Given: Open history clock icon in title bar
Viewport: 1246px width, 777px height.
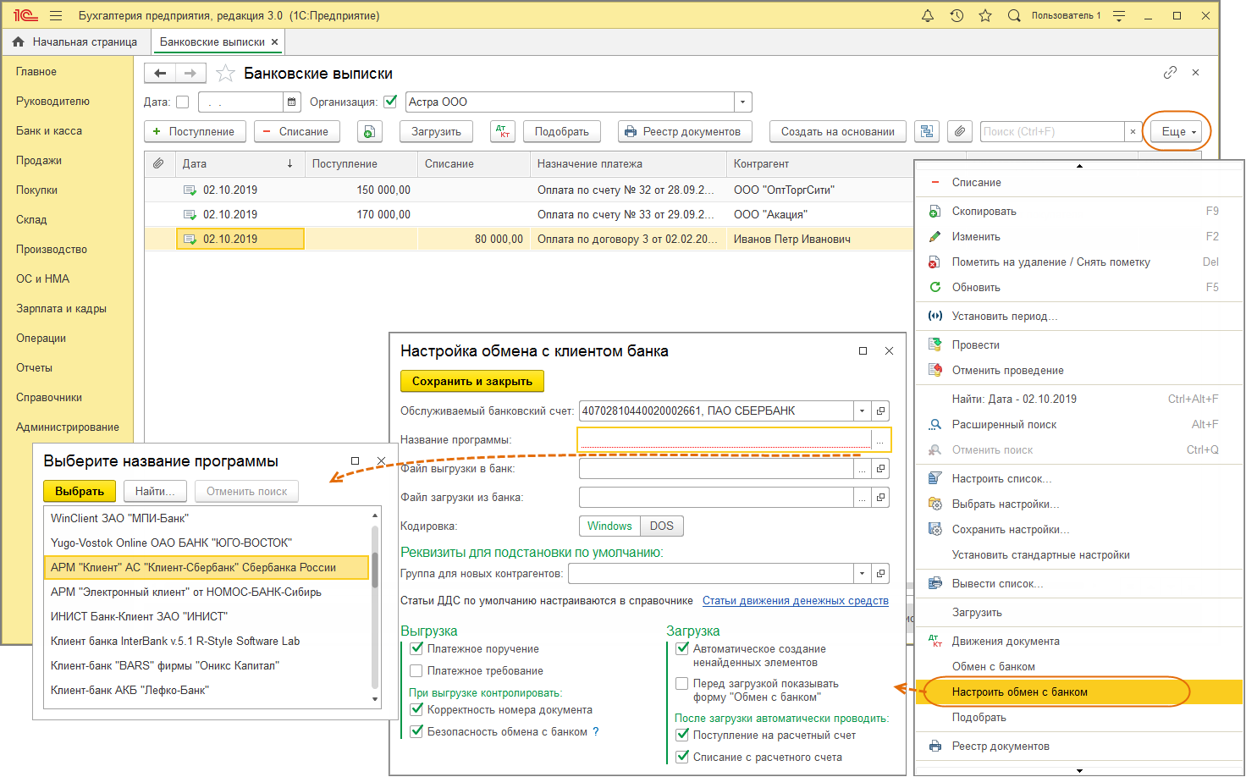Looking at the screenshot, I should tap(957, 15).
